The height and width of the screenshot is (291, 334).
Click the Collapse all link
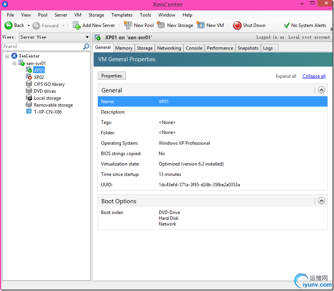tap(314, 76)
